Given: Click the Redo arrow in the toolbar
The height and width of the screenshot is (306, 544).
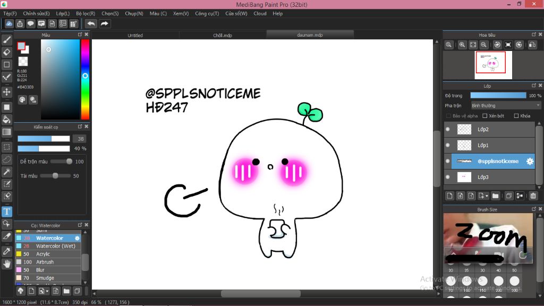Looking at the screenshot, I should pos(104,23).
